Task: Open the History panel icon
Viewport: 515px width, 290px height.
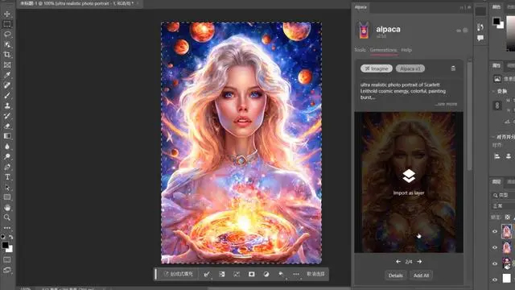Action: click(x=480, y=27)
